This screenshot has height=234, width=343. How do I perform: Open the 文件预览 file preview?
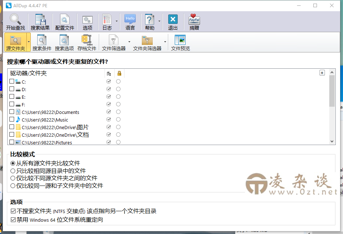tap(180, 43)
